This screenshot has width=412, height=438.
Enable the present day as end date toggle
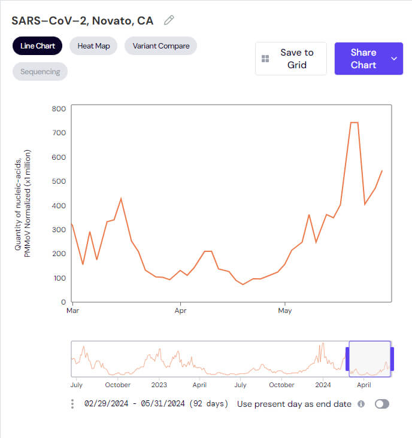click(x=381, y=404)
